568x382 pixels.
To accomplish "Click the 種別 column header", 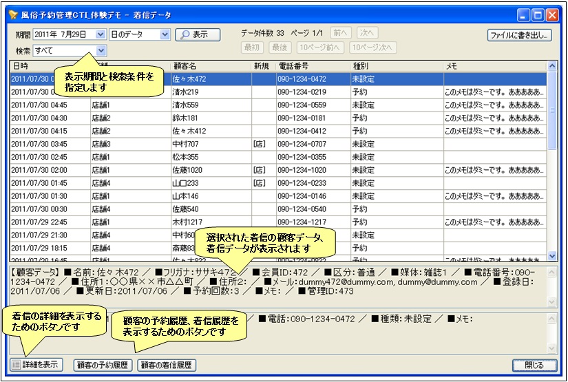I will click(x=395, y=66).
